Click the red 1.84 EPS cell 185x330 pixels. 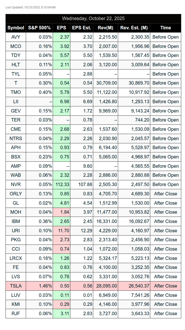[x=61, y=212]
